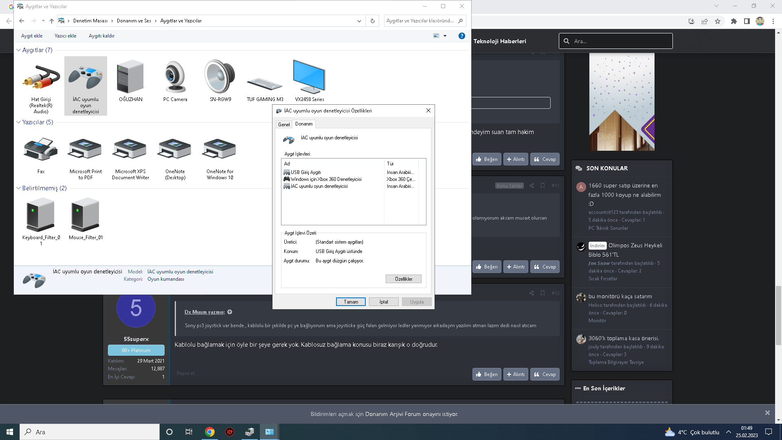Open recent locations dropdown arrow

pyautogui.click(x=43, y=21)
